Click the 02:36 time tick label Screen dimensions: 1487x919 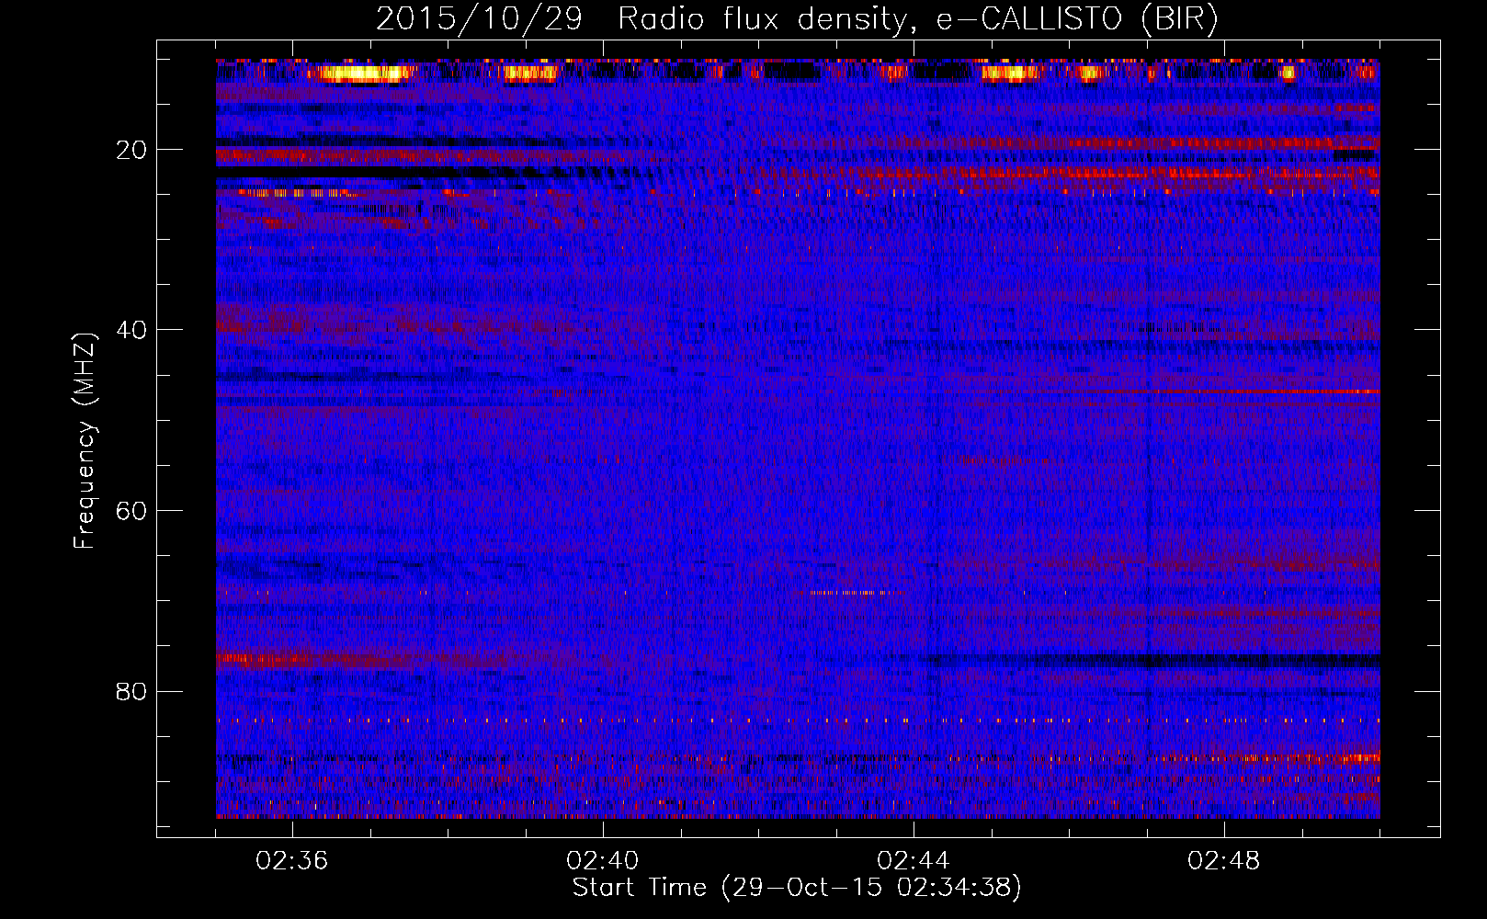(x=292, y=861)
